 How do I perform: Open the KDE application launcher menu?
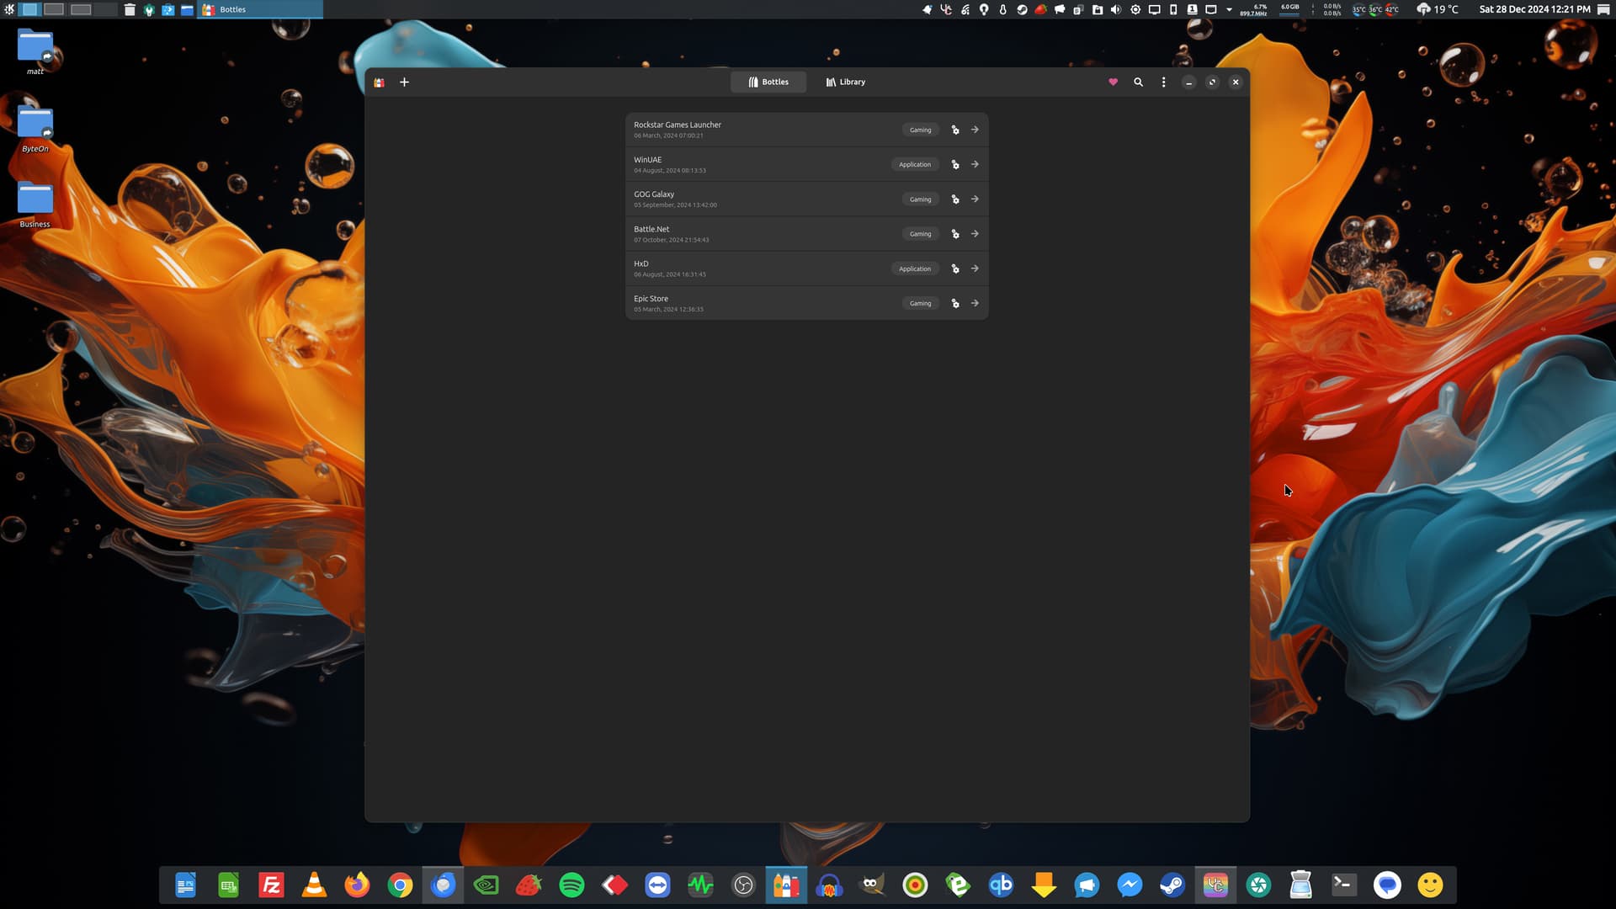[9, 9]
